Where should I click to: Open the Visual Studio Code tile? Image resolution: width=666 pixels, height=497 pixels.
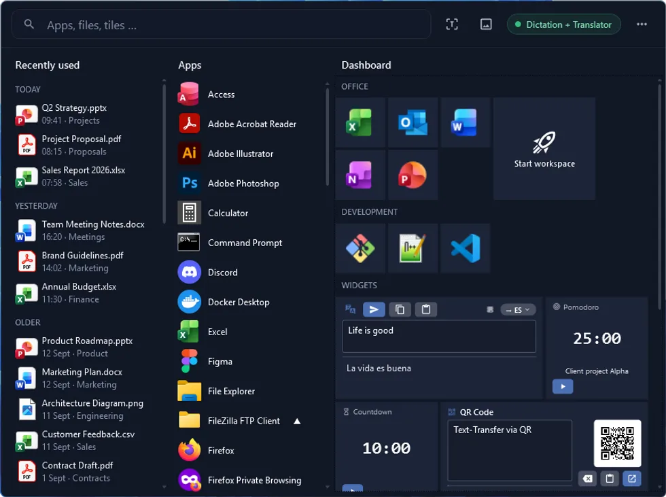[x=465, y=248]
